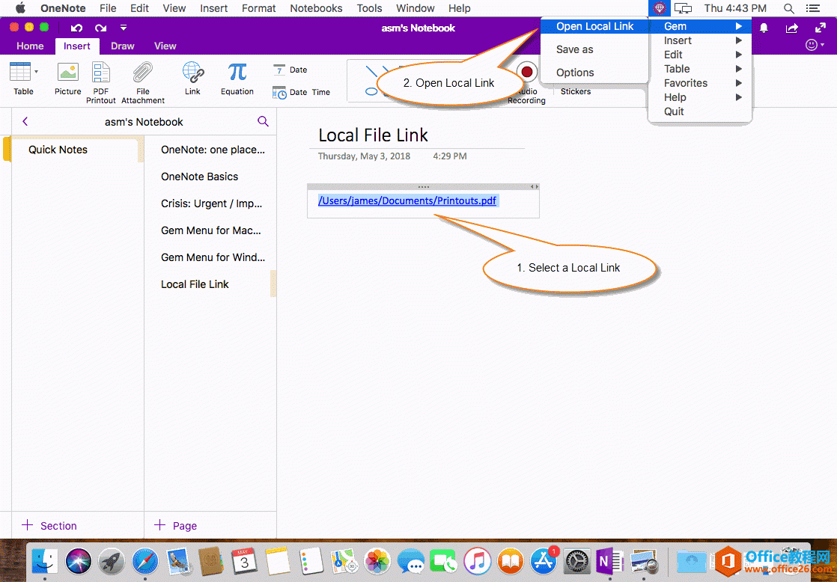Open Gem via the diamond menu bar icon

coord(658,8)
